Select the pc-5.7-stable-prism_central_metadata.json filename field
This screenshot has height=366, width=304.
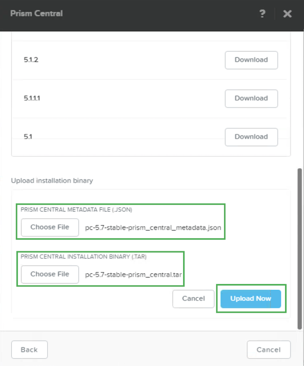pyautogui.click(x=153, y=228)
